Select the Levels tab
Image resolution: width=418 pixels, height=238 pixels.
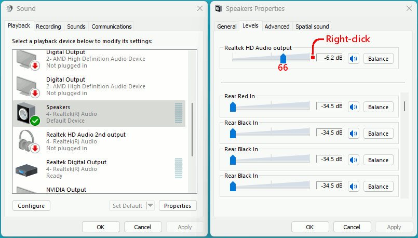coord(250,26)
